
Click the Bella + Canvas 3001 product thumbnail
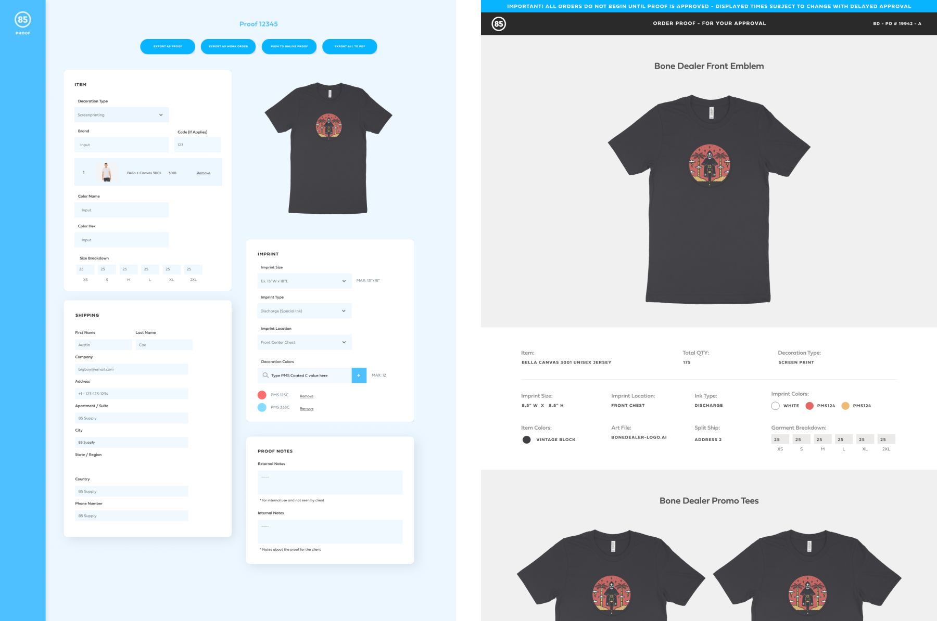[x=107, y=172]
